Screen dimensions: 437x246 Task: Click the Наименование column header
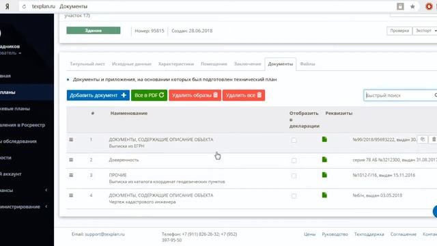click(x=129, y=113)
